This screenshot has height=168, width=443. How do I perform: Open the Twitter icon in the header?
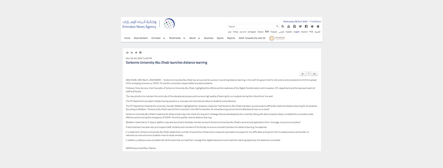(300, 26)
